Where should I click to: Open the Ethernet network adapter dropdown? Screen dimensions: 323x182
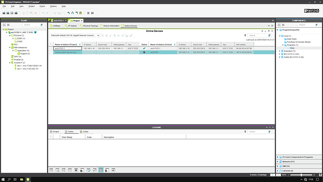pyautogui.click(x=98, y=36)
